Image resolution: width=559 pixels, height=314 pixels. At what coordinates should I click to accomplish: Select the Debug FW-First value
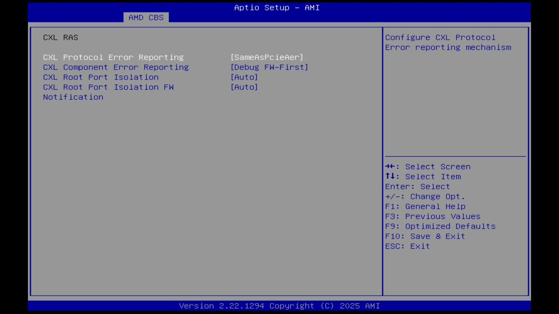coord(269,67)
